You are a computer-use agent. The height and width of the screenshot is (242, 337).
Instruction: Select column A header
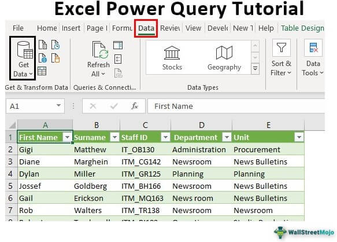coord(45,125)
